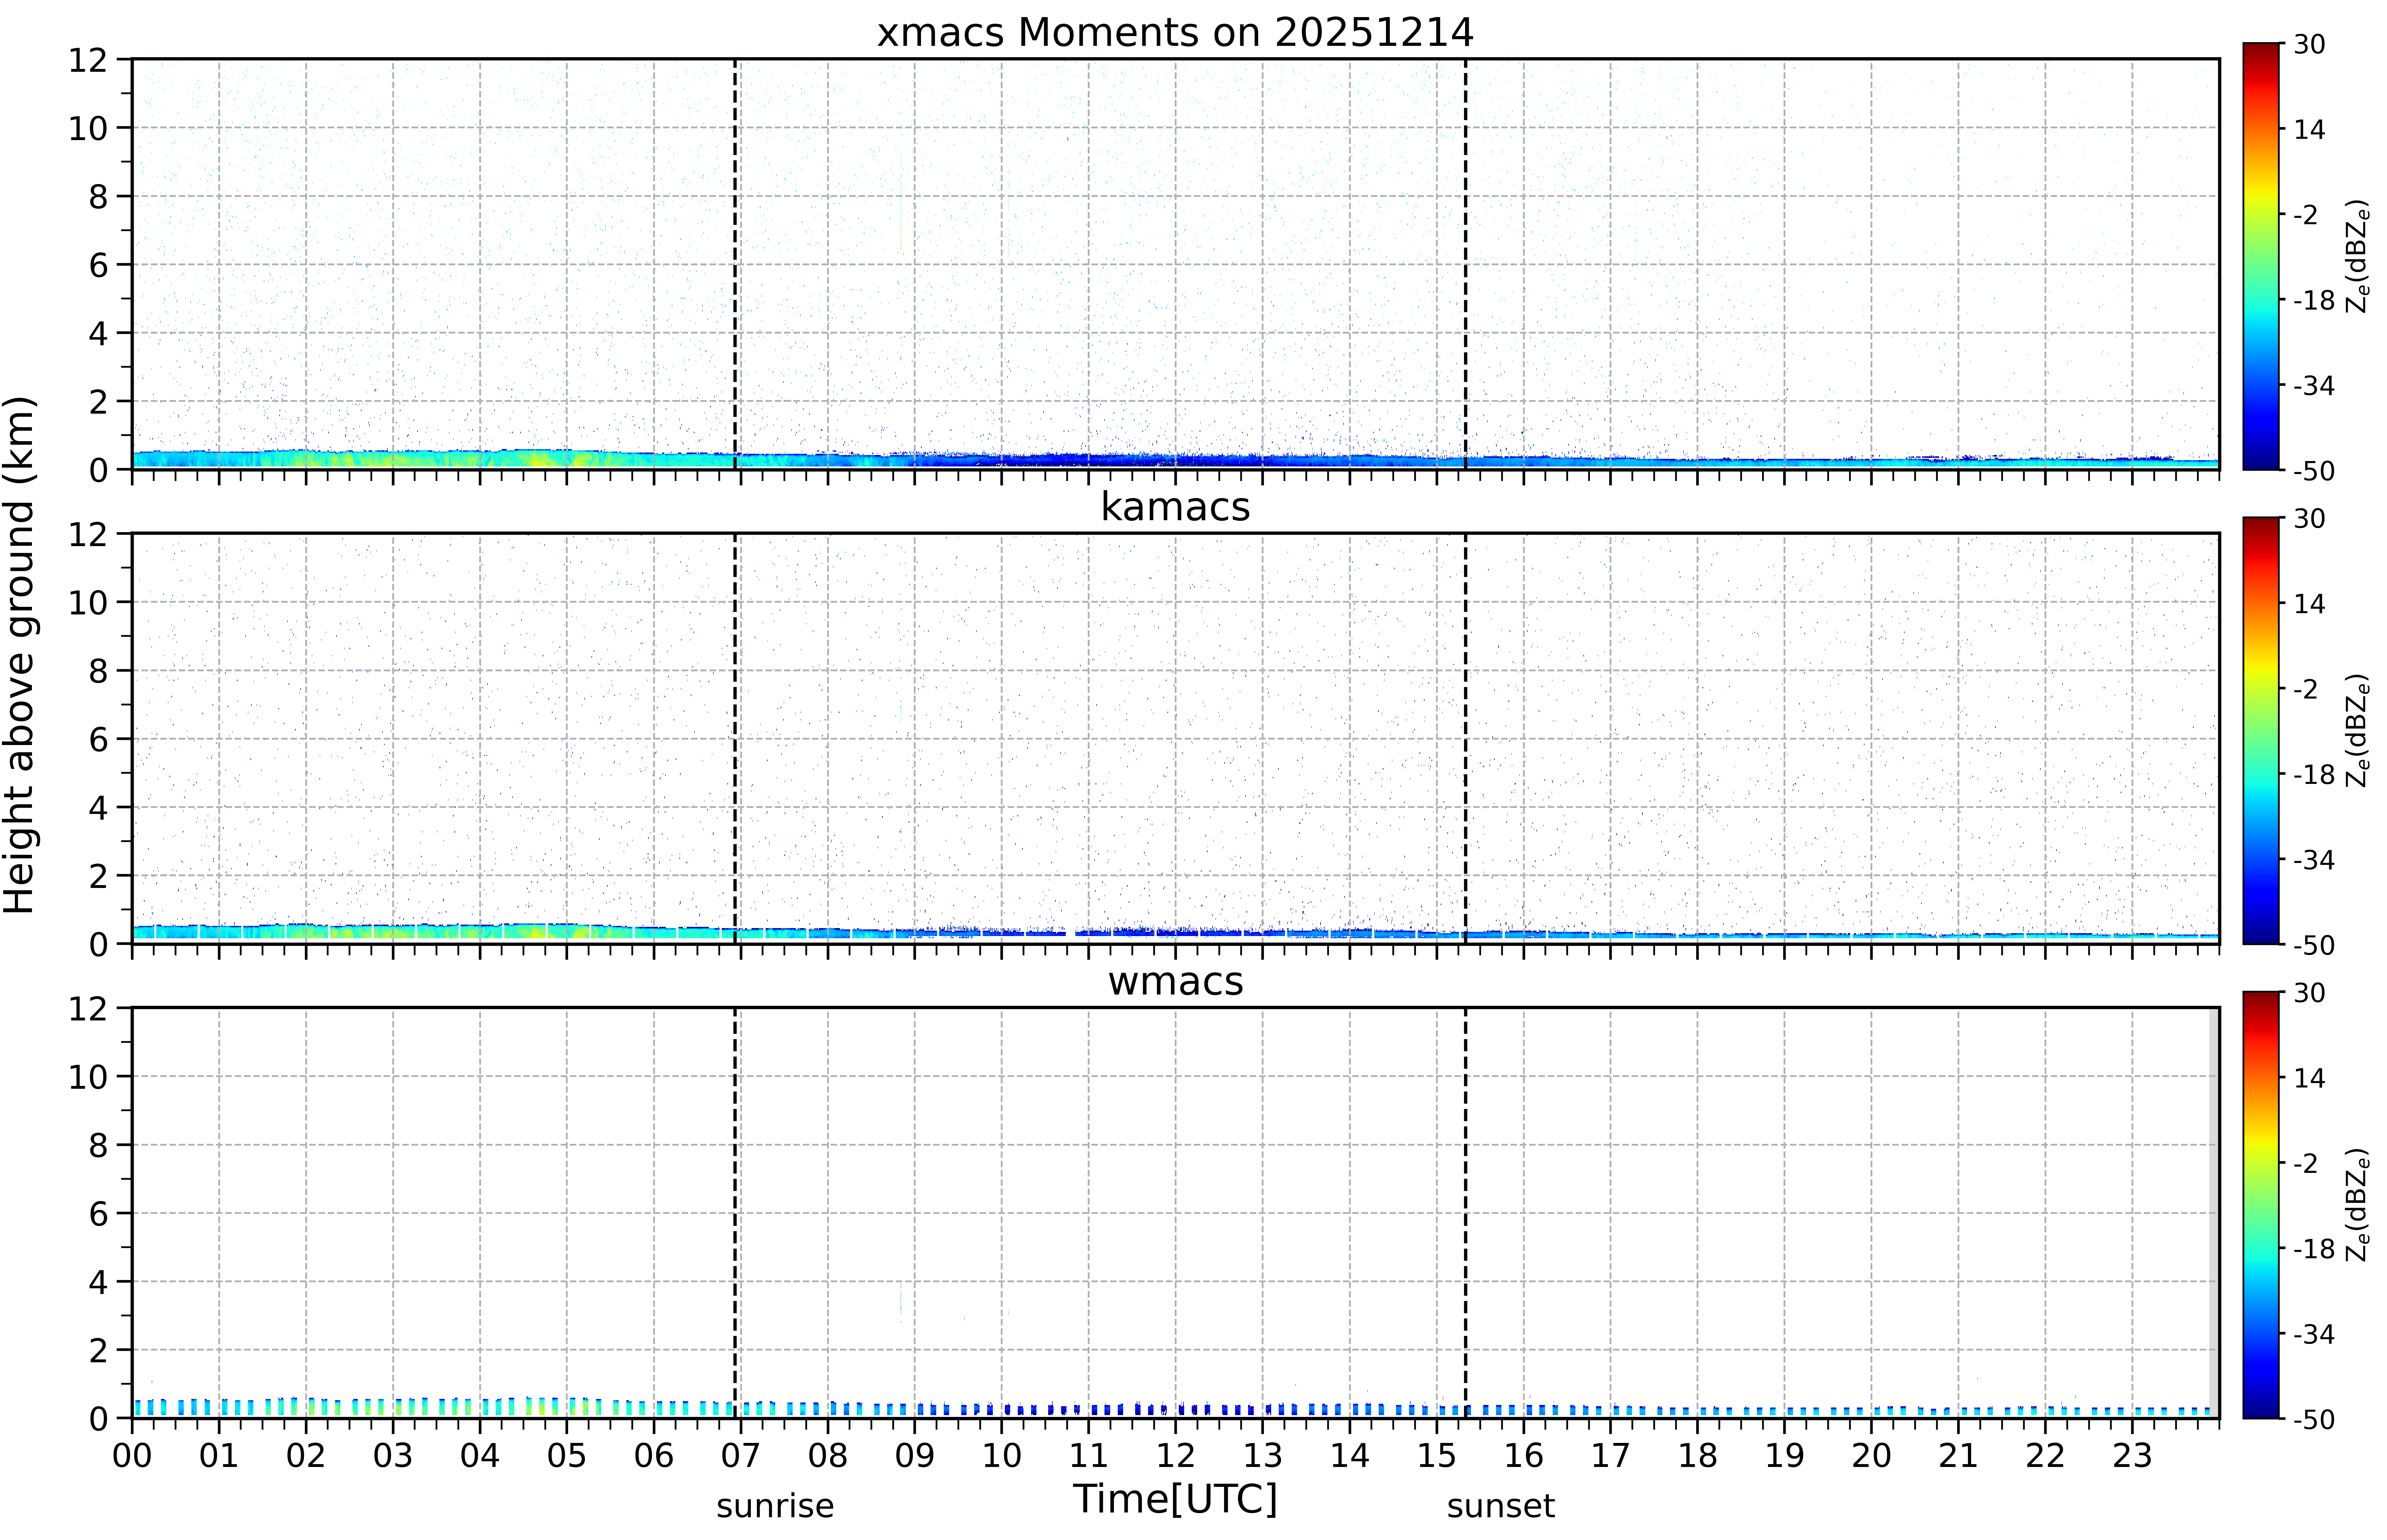The height and width of the screenshot is (1540, 2387).
Task: Click the "09" hour tick label
Action: tap(915, 1456)
